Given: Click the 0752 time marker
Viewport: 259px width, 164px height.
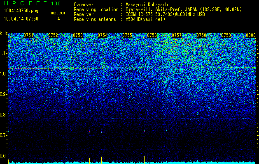Looking at the screenshot, I should (x=53, y=35).
